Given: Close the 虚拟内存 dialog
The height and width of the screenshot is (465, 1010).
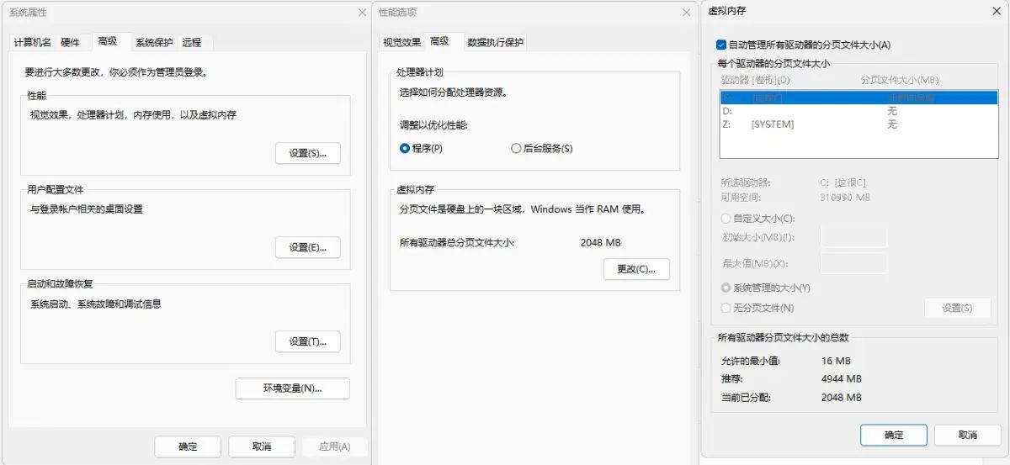Looking at the screenshot, I should [996, 10].
